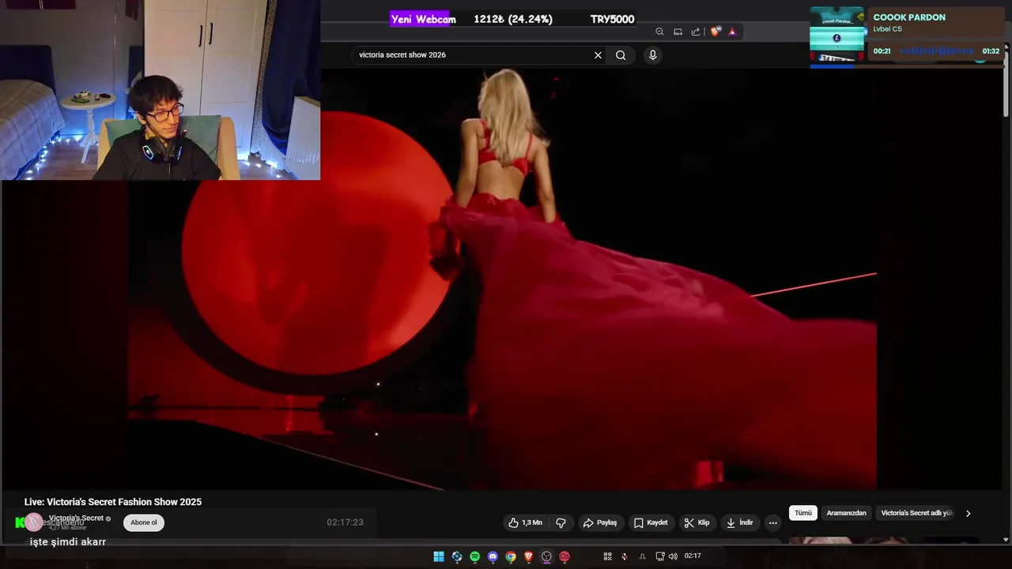The image size is (1012, 569).
Task: Clear the YouTube search box with X
Action: point(598,55)
